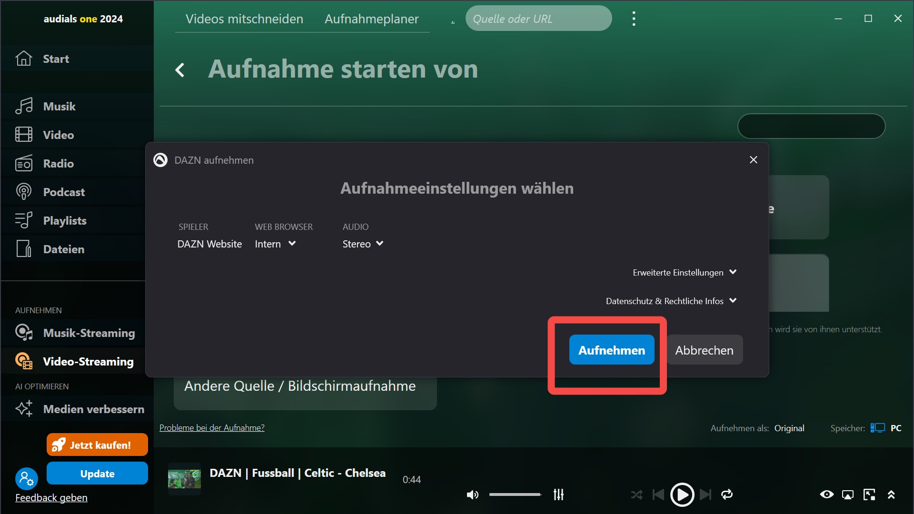
Task: Open the user account icon
Action: click(27, 478)
